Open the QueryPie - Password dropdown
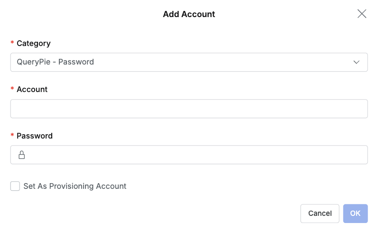This screenshot has height=232, width=377. (x=189, y=62)
